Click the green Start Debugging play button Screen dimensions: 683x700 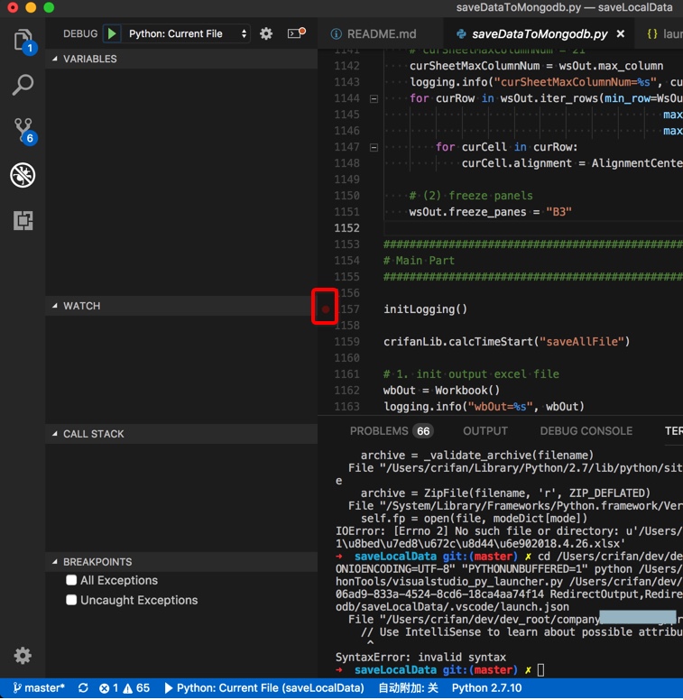(112, 33)
